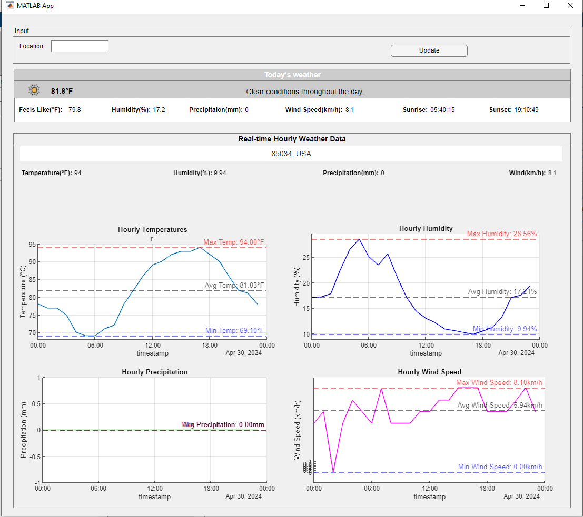The image size is (583, 517).
Task: Click the Precipitaion(mm) label in Today's weather
Action: [x=215, y=110]
